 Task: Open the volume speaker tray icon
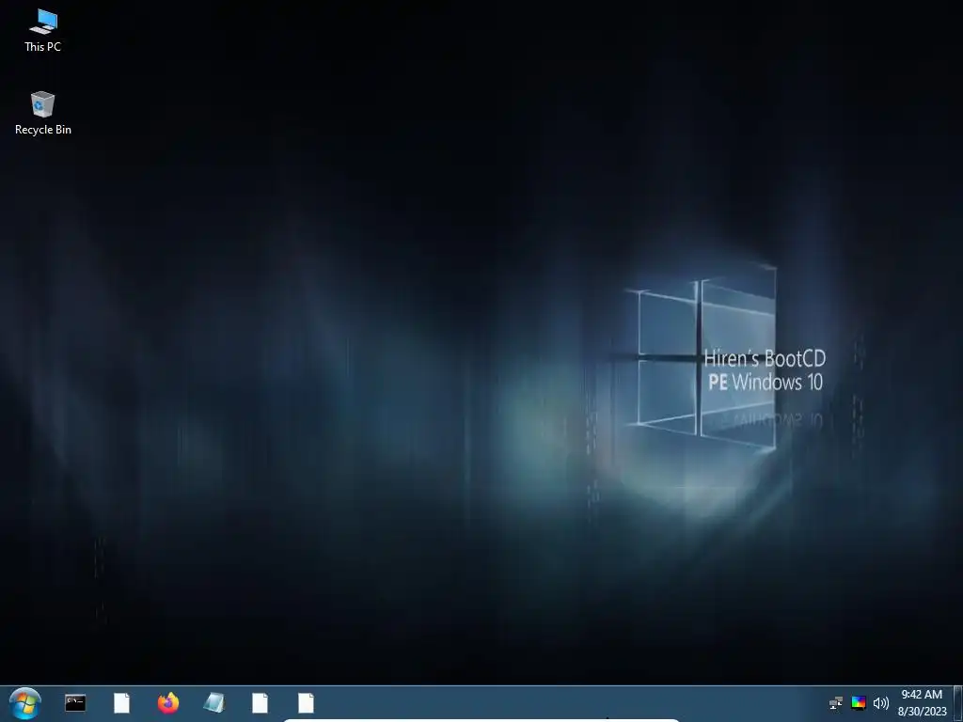pyautogui.click(x=880, y=703)
